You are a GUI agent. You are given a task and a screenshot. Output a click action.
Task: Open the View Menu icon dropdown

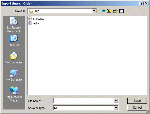point(122,11)
